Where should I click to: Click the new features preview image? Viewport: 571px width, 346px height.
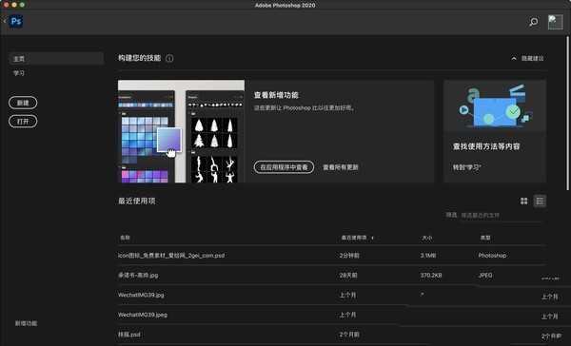pyautogui.click(x=182, y=131)
